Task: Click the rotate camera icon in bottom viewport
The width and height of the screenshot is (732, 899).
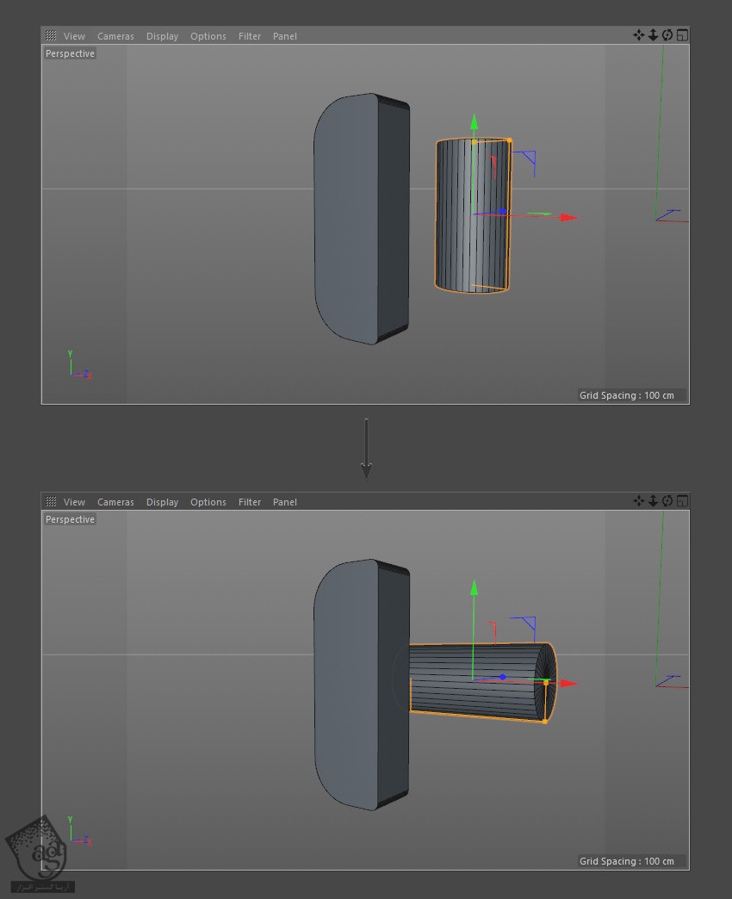Action: pos(667,501)
